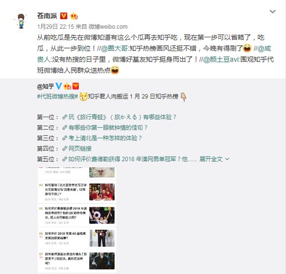Click blue V badge next to @知乎
This screenshot has width=286, height=274.
click(58, 86)
